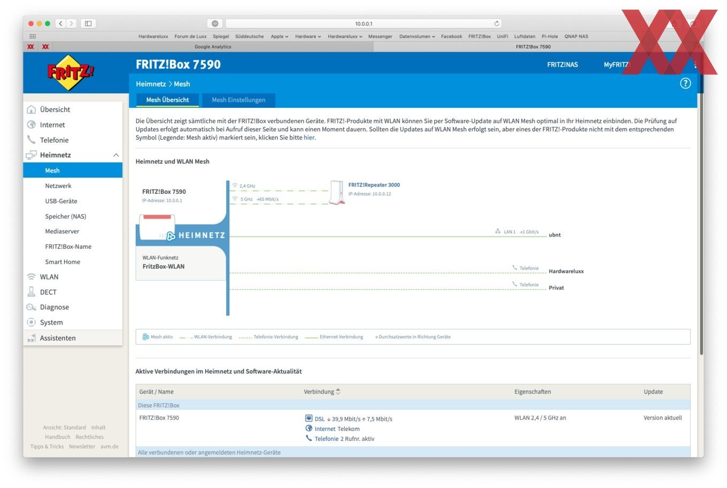
Task: Click the Heimnetz breadcrumb link
Action: tap(151, 84)
